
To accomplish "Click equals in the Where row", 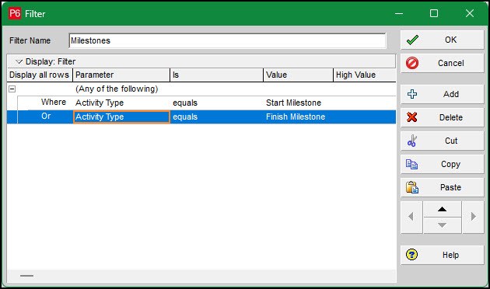I will point(185,103).
